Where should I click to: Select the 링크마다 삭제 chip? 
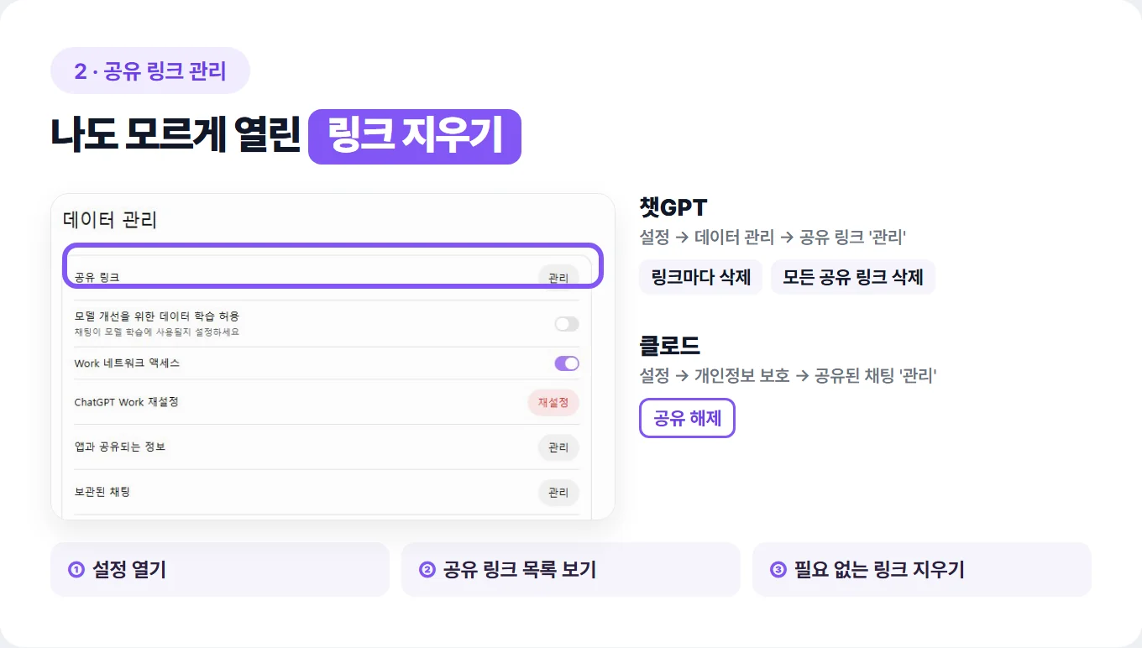[x=701, y=277]
